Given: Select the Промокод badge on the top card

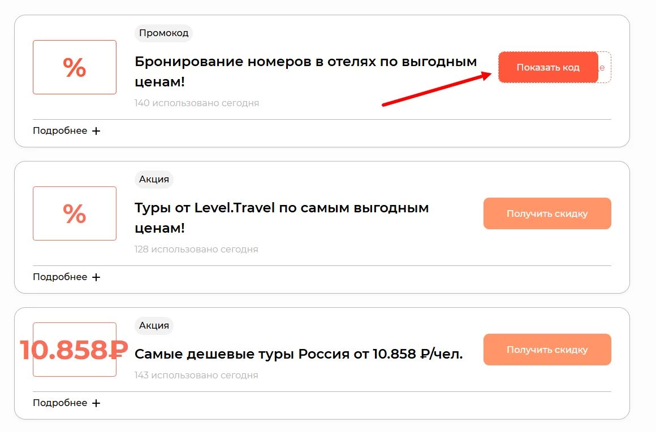Looking at the screenshot, I should (163, 33).
